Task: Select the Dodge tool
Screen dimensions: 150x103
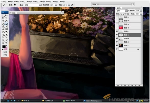Action: point(6,32)
